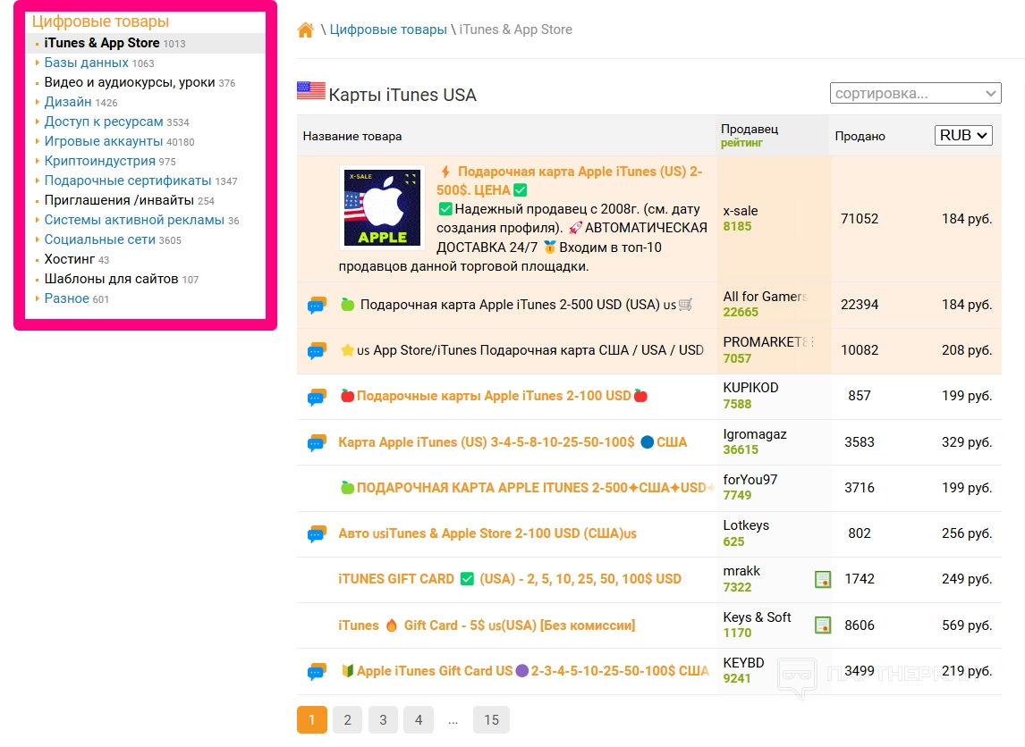Screen dimensions: 1025x747
Task: Click seller name KEYBD
Action: (743, 663)
